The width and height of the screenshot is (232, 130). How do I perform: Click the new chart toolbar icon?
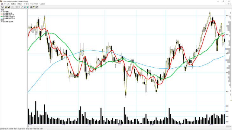(2, 7)
